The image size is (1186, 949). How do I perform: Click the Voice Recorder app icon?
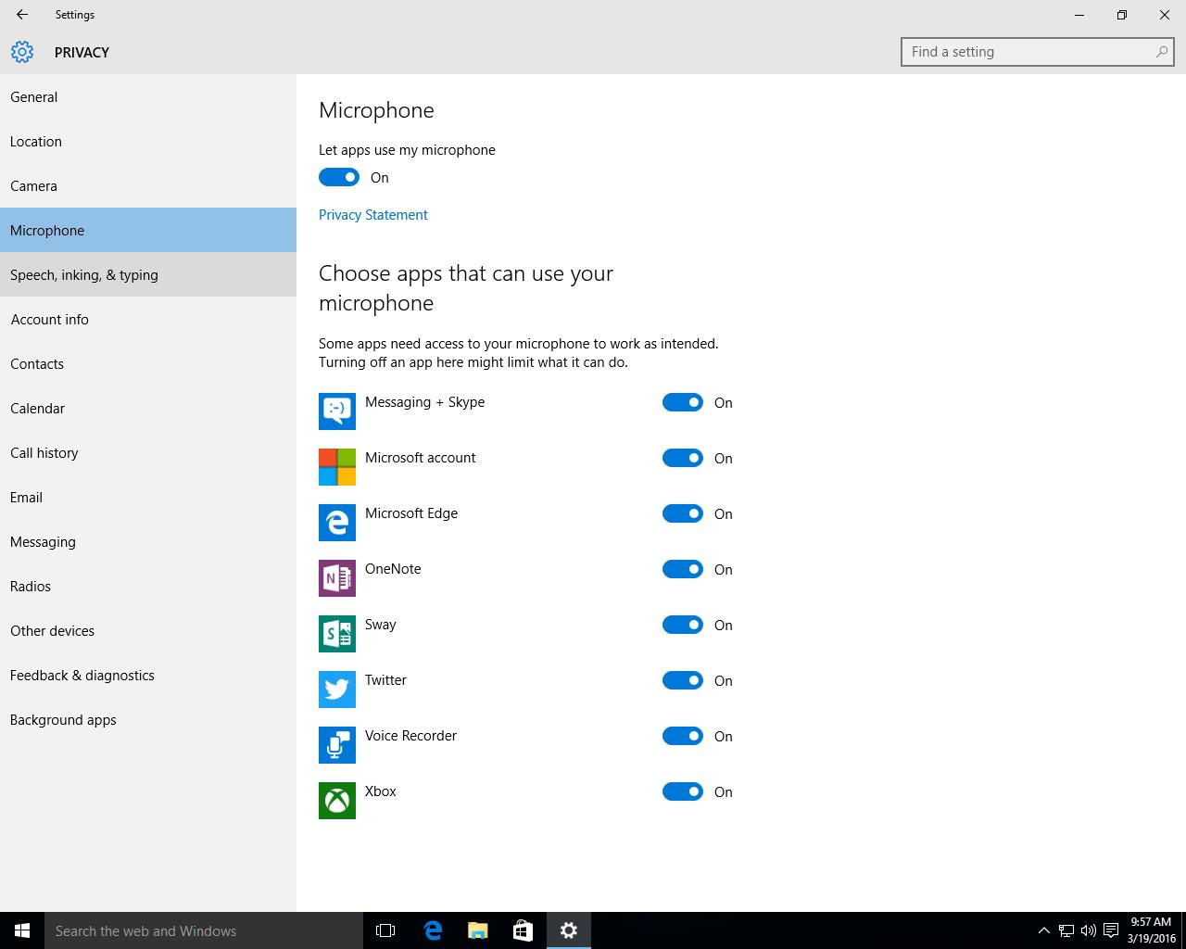(337, 745)
